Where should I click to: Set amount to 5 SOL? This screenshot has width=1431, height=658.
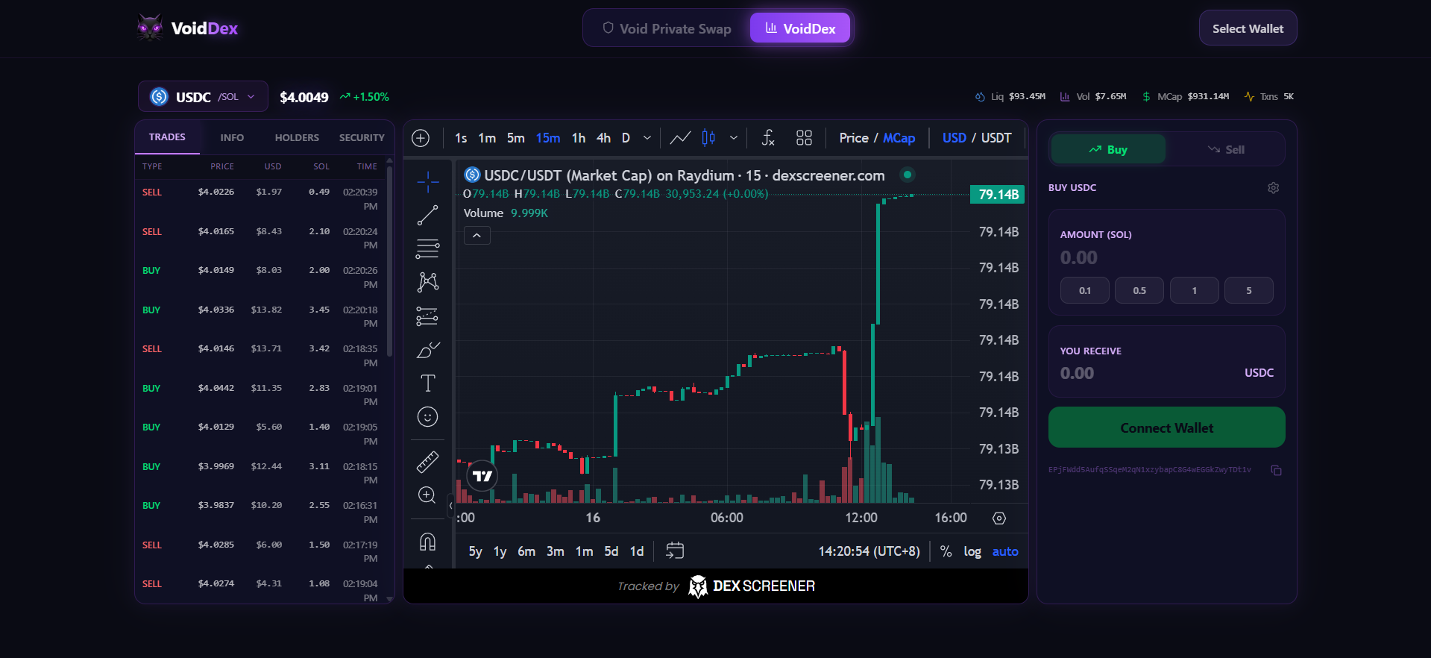1248,290
